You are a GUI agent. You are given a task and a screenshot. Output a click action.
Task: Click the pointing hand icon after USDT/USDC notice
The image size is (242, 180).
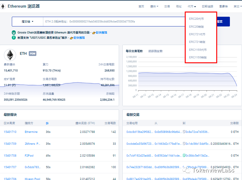[x=71, y=38]
